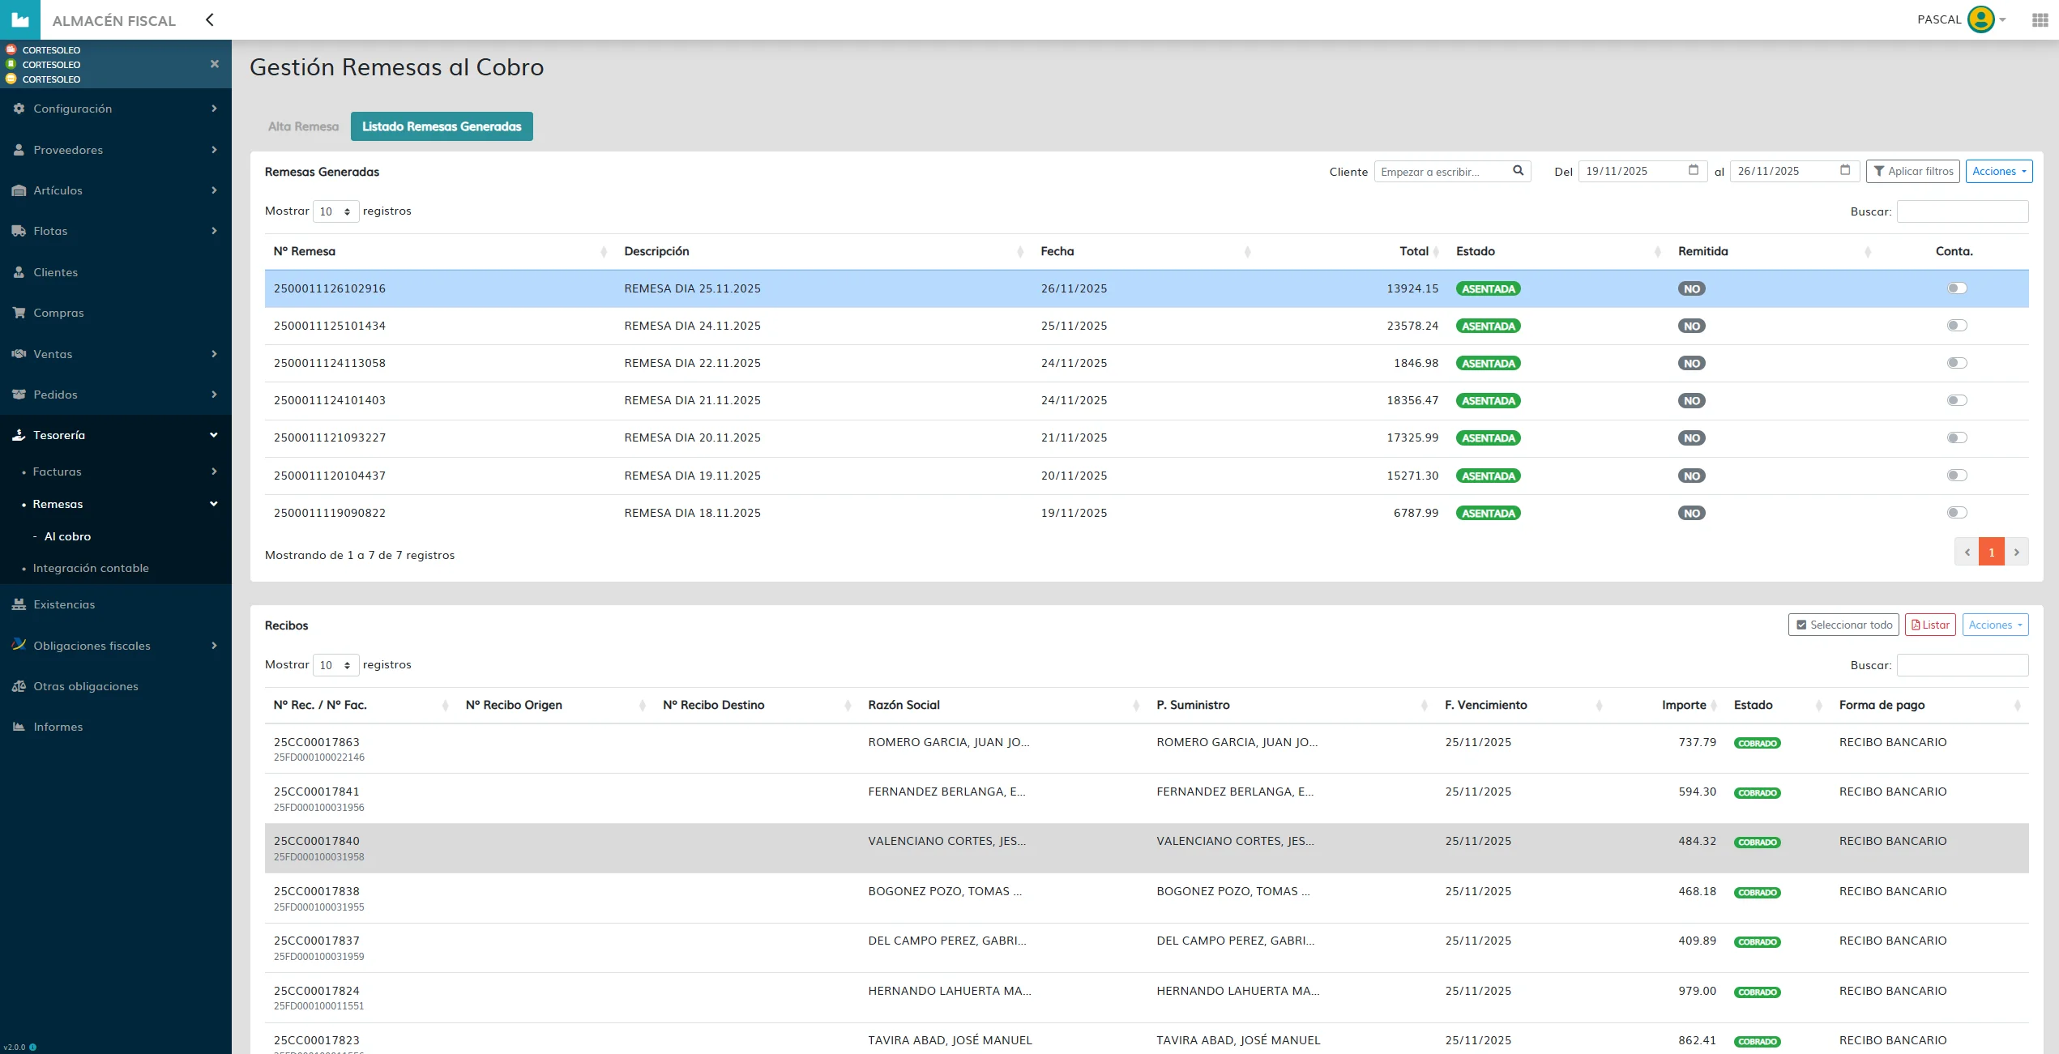Click the Cliente search magnifier icon
The image size is (2059, 1054).
(x=1518, y=171)
